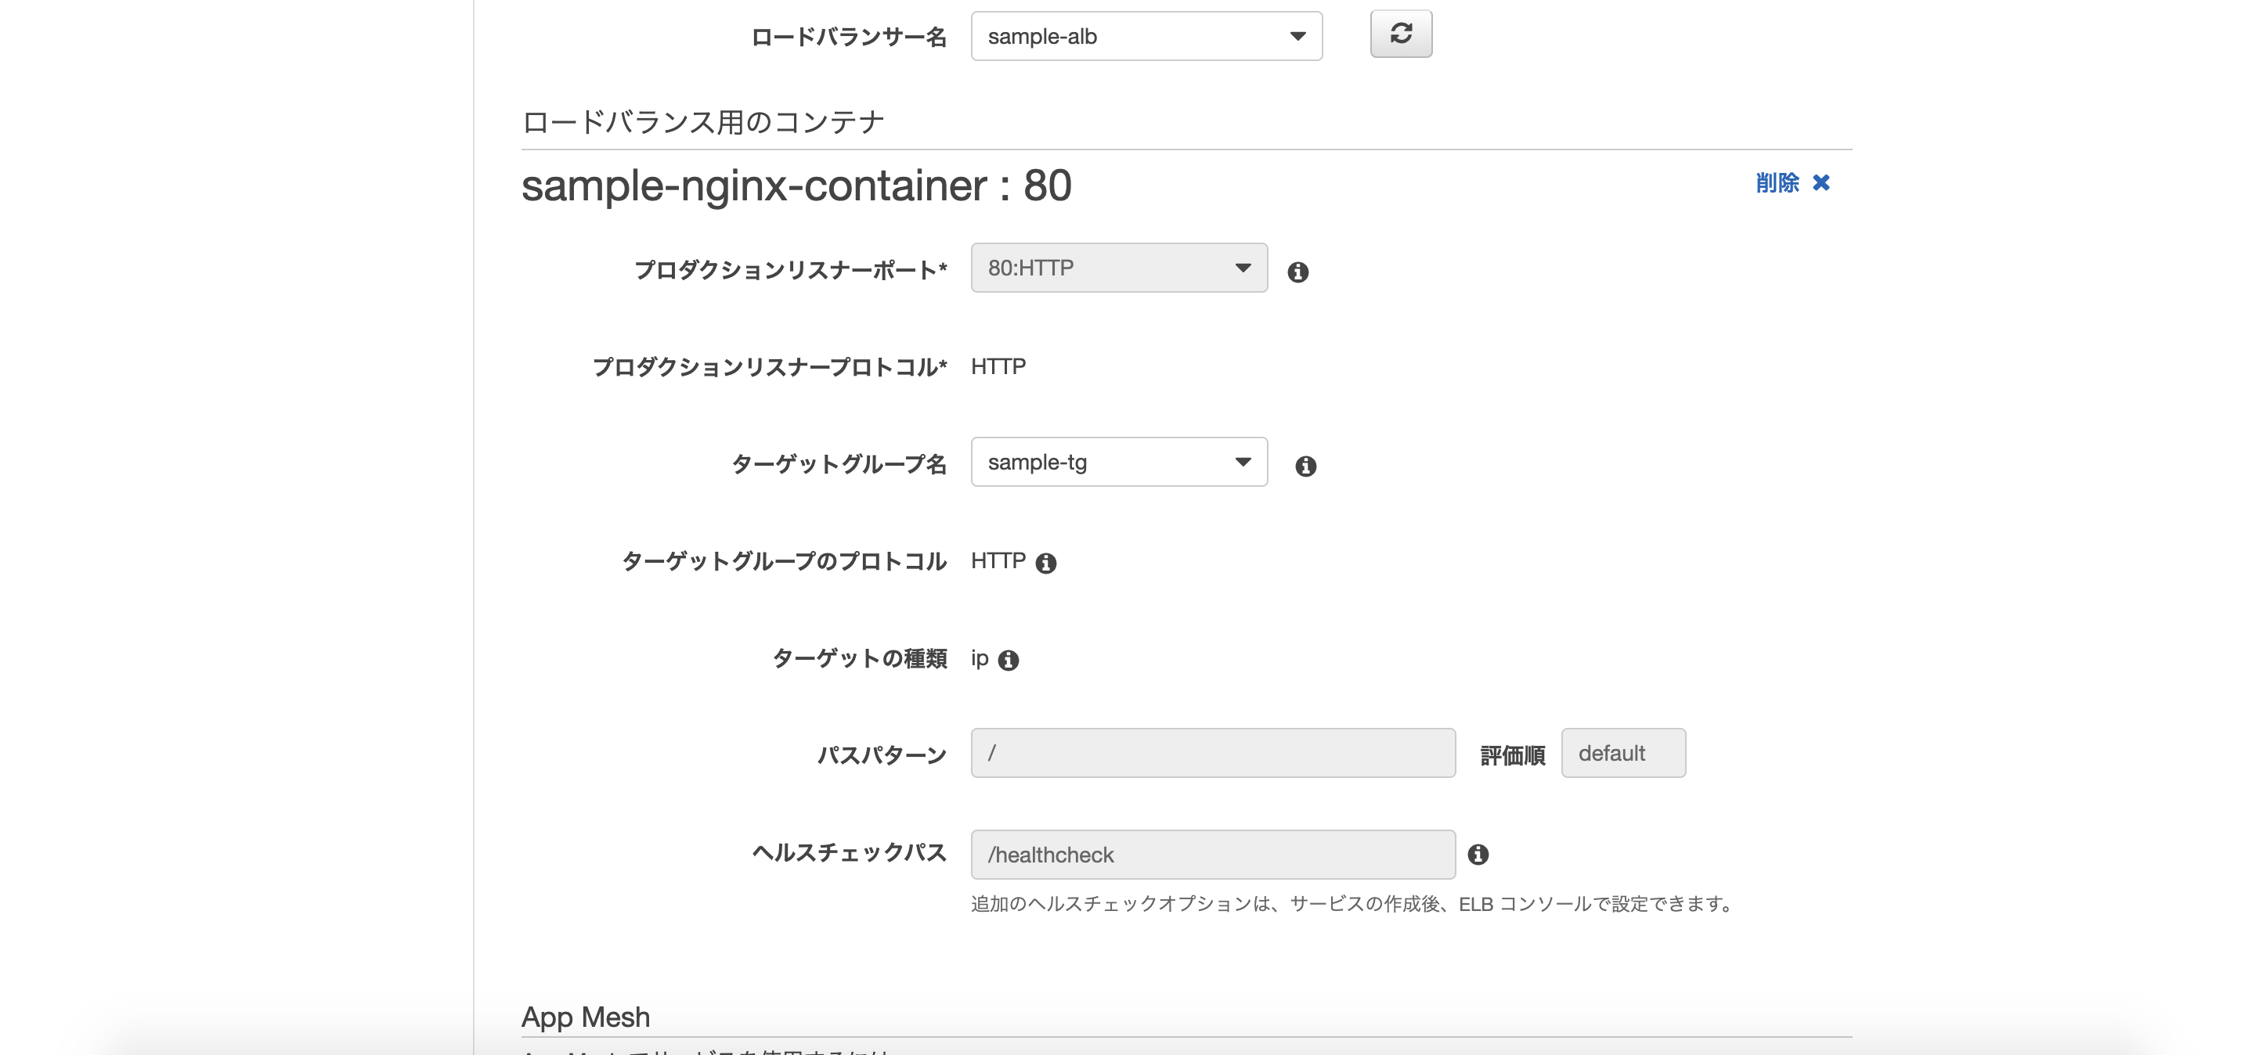Viewport: 2252px width, 1055px height.
Task: Open the 80:HTTP production listener port dropdown
Action: 1118,268
